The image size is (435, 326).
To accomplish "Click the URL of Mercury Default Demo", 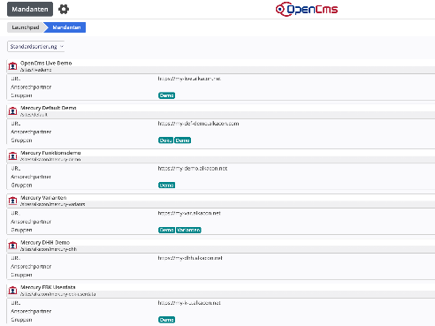I will [198, 124].
